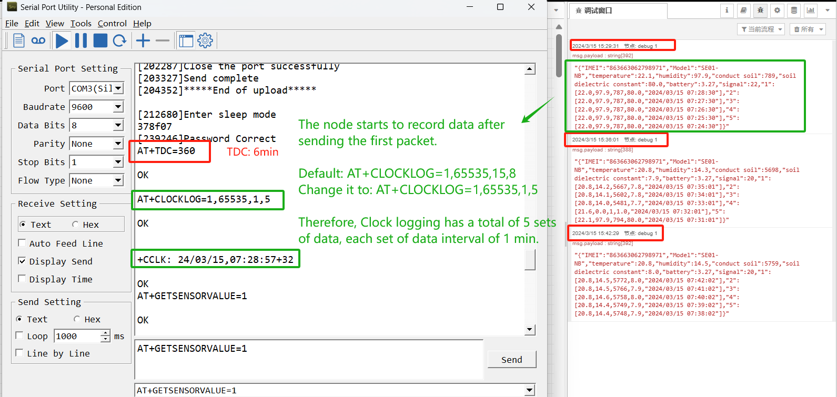Click the AT+CLOCKLOG=1,65535,1,5 log line
The width and height of the screenshot is (837, 397).
tap(204, 199)
